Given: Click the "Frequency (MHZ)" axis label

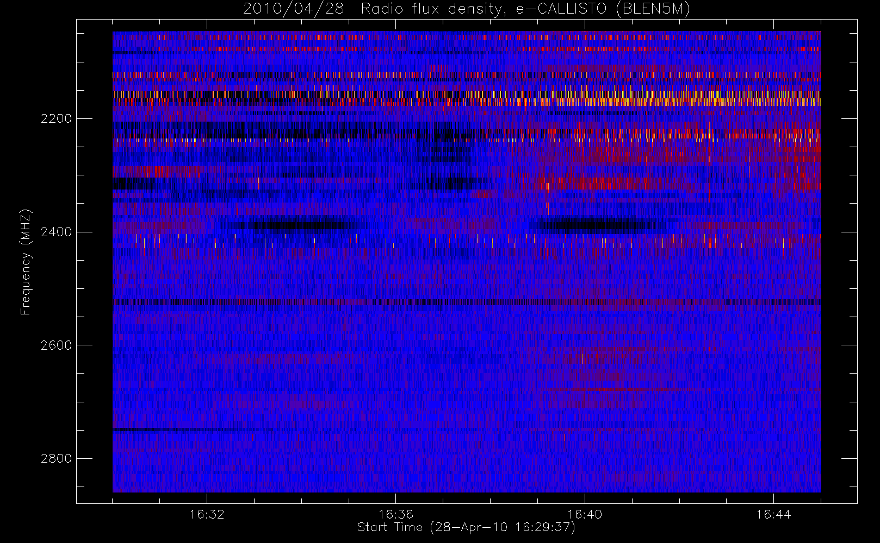Looking at the screenshot, I should click(26, 262).
